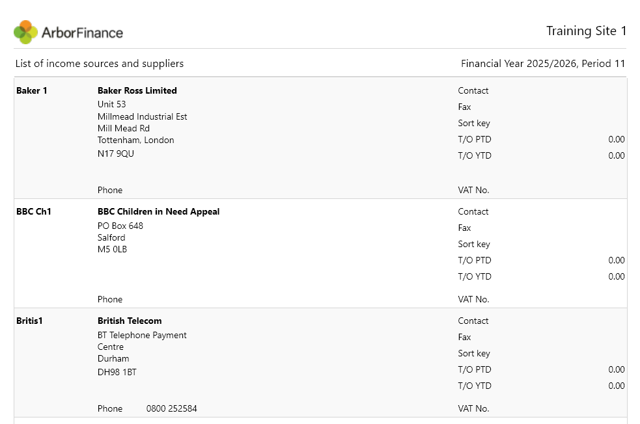Click Baker Ross T/O PTD value 0.00
The width and height of the screenshot is (640, 424).
pyautogui.click(x=617, y=139)
